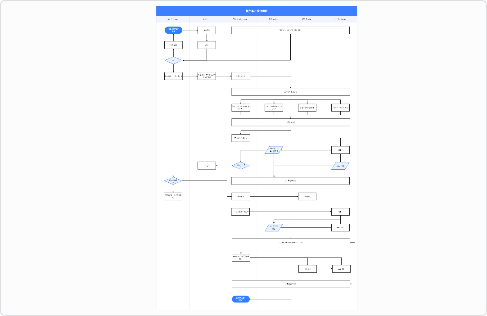
Task: Select the Production swimlane header
Action: tap(340, 19)
